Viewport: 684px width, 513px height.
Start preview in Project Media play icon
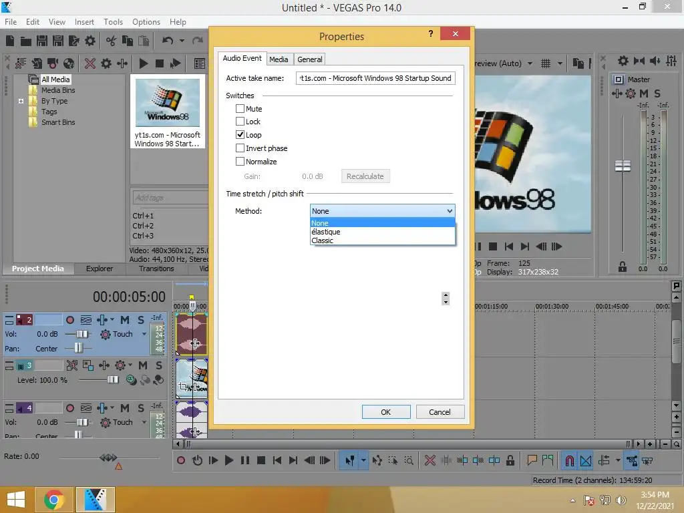(143, 63)
